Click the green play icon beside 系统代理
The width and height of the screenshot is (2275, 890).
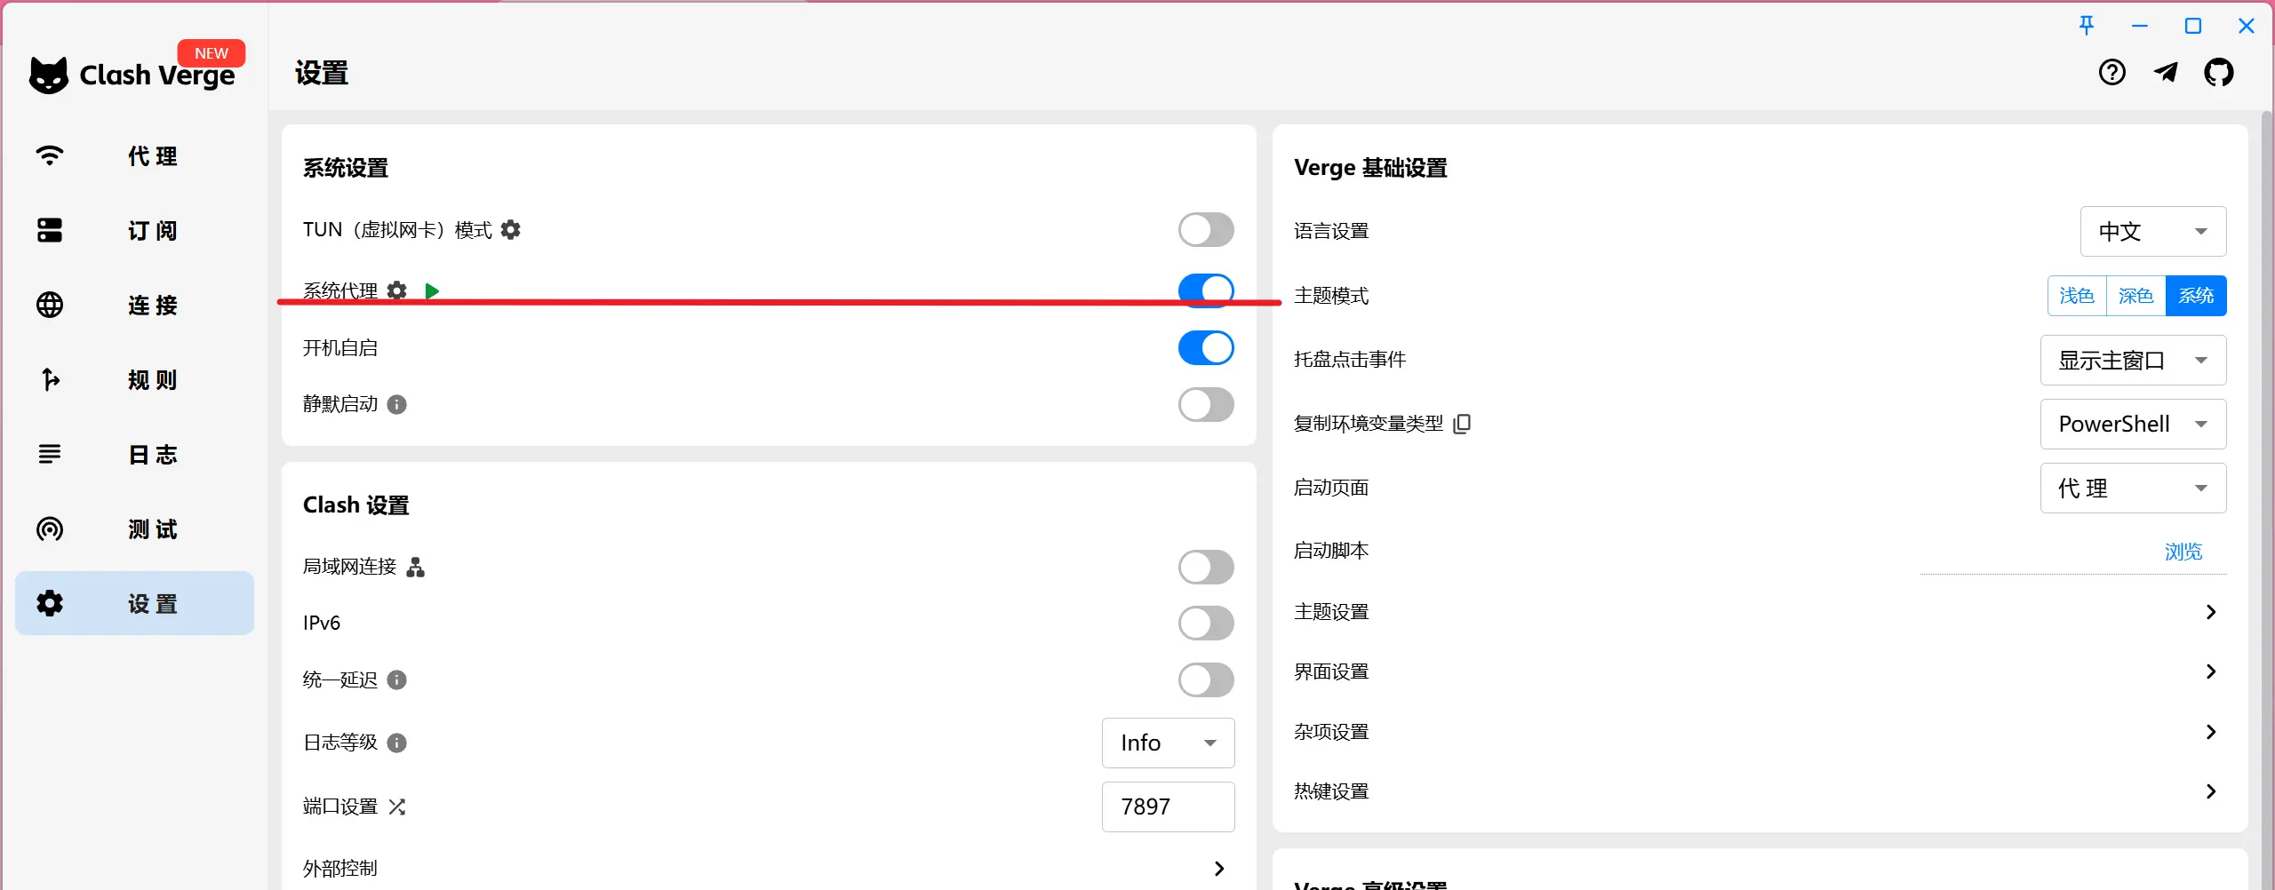click(x=432, y=291)
